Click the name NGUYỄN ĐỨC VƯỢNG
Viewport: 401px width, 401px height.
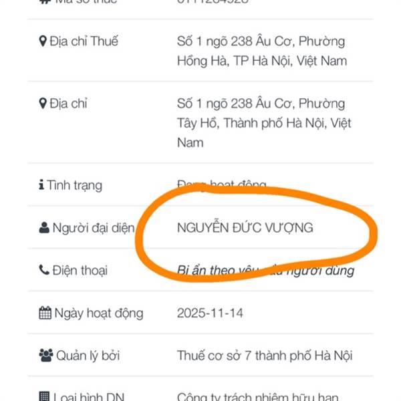(245, 228)
